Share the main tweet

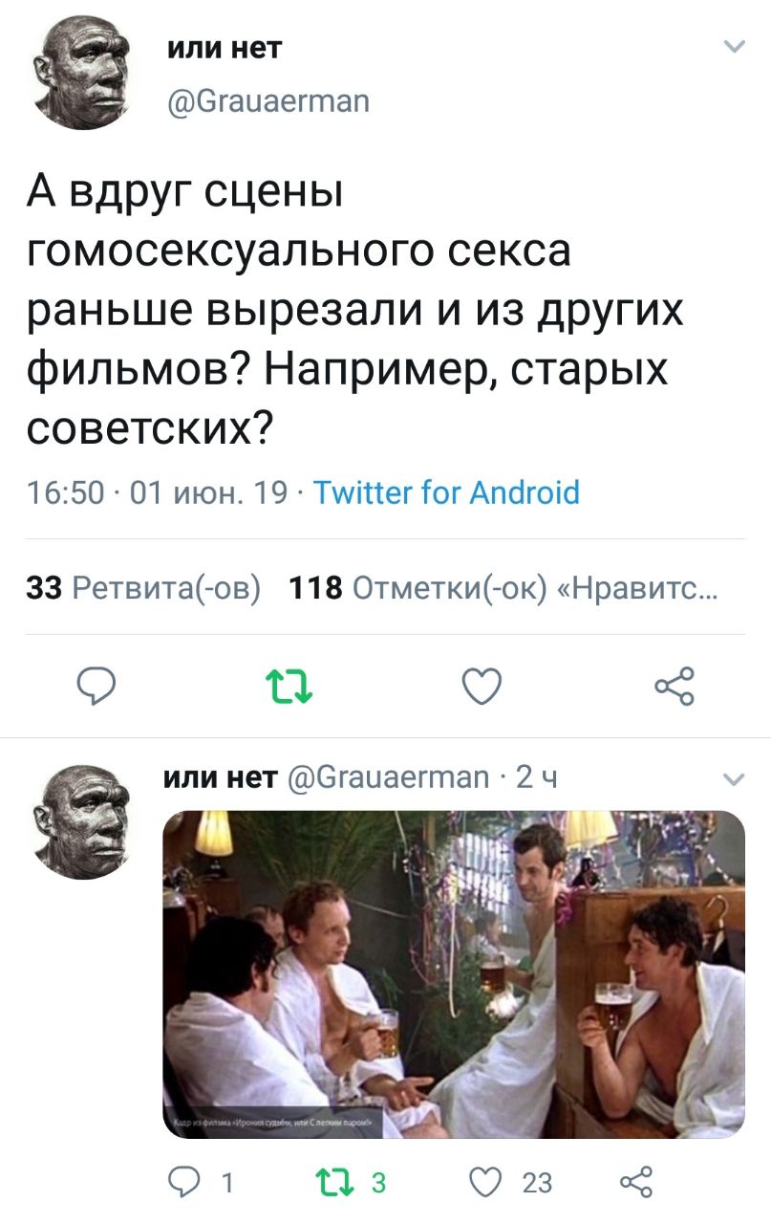pyautogui.click(x=675, y=686)
